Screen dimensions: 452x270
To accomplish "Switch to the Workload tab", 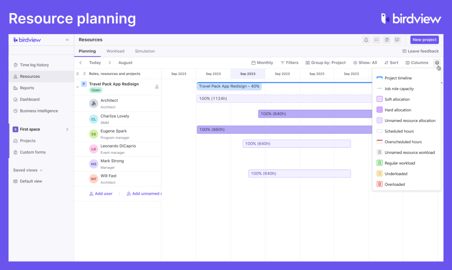I will tap(115, 51).
